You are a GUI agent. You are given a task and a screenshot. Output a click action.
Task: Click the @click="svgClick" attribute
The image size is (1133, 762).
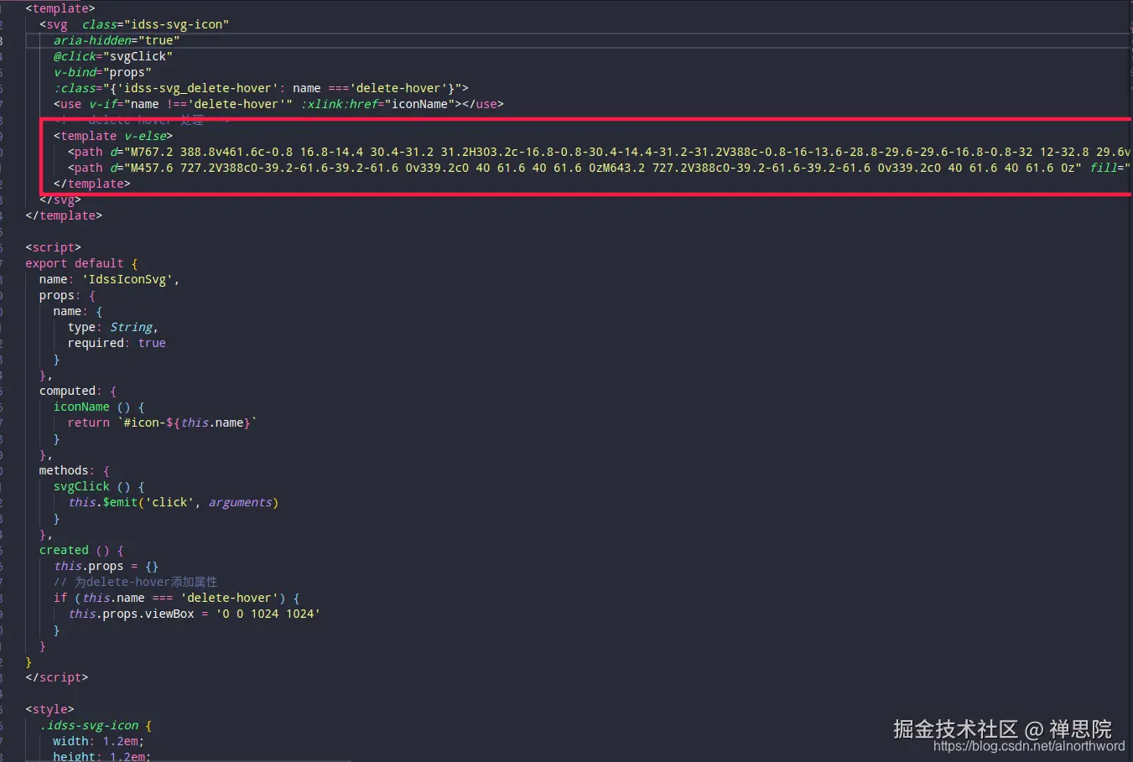[x=113, y=56]
